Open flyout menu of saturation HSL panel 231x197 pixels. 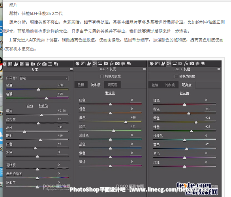click(x=145, y=69)
